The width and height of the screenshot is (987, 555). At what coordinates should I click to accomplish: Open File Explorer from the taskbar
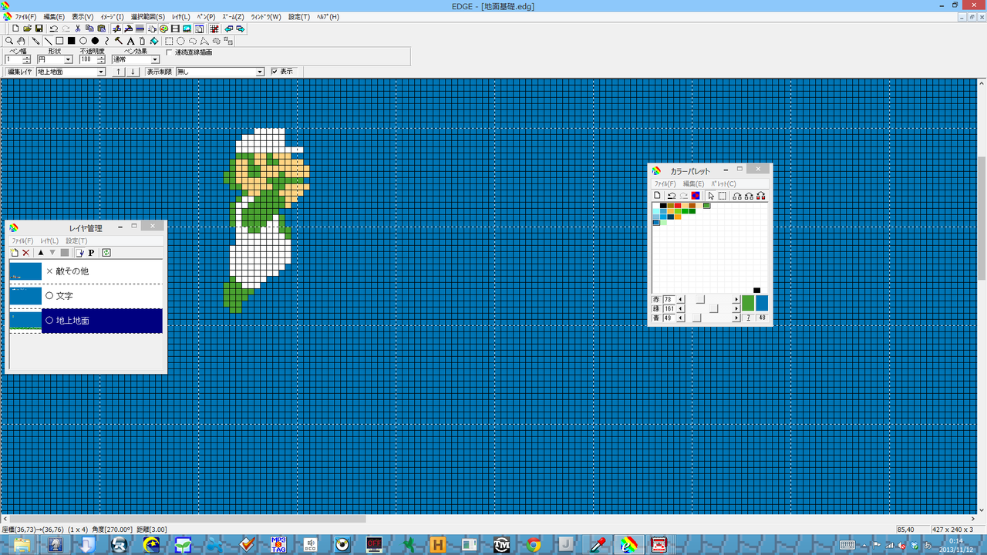click(x=21, y=545)
